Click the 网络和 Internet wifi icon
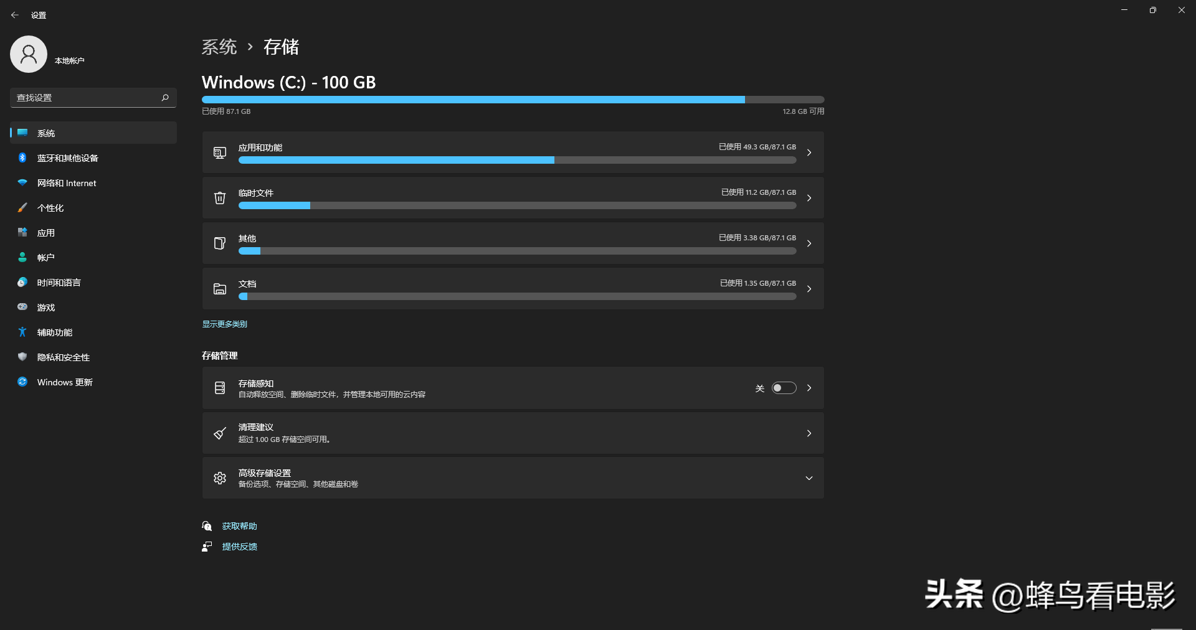The height and width of the screenshot is (630, 1196). coord(22,182)
